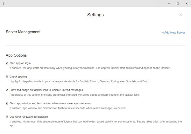Click the 'Start app on login' label text
191x134 pixels.
(x=20, y=63)
